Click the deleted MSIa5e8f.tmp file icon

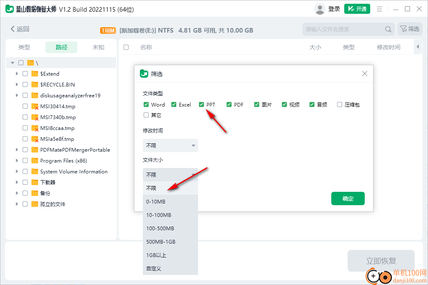[x=35, y=139]
